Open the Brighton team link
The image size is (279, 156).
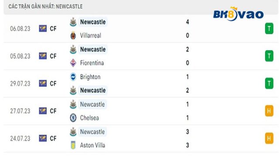(90, 77)
